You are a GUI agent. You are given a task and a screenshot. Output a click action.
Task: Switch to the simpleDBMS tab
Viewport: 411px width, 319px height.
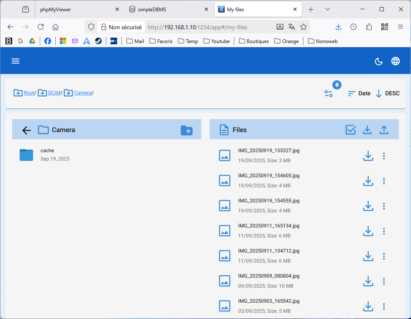point(152,9)
